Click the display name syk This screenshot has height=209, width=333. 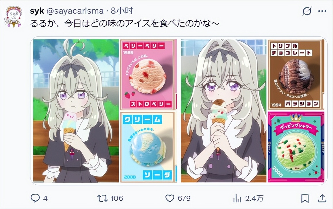click(x=37, y=11)
